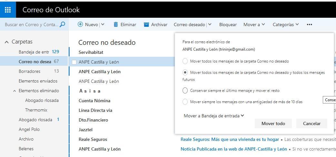Open Correo no deseado folder

[x=34, y=62]
